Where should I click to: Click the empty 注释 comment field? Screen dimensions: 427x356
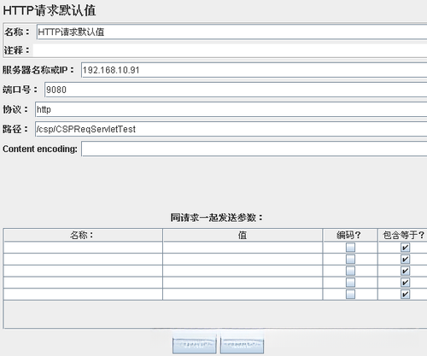pos(230,50)
